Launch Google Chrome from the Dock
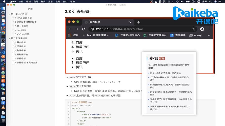 [x=3, y=33]
